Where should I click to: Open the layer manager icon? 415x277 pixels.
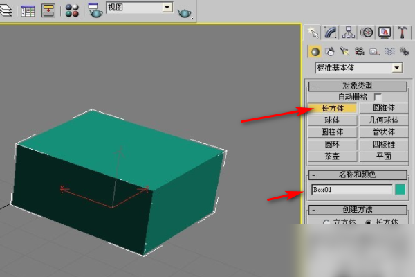[6, 11]
